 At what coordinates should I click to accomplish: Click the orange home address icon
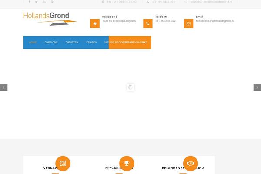click(95, 23)
